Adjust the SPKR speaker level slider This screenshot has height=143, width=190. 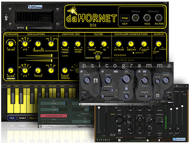tap(39, 28)
